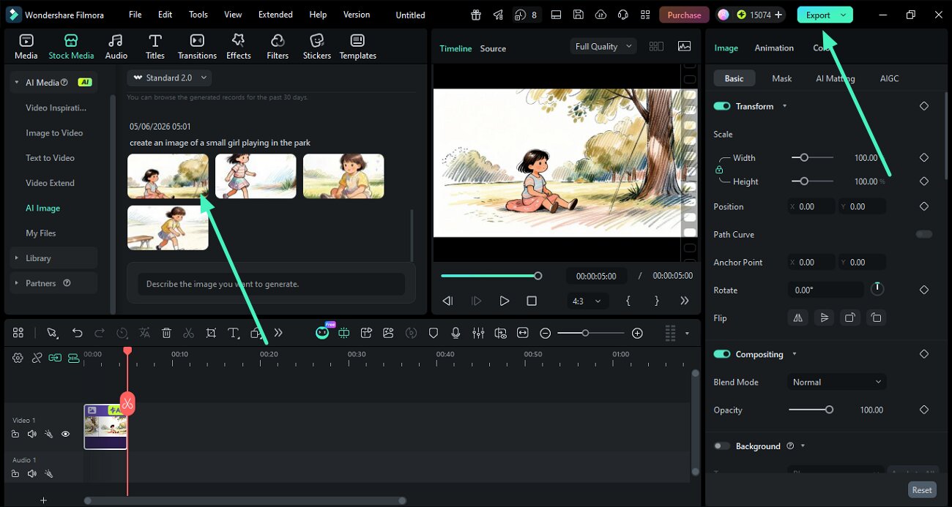Toggle the Transform keyframe diamond
The width and height of the screenshot is (952, 507).
924,106
